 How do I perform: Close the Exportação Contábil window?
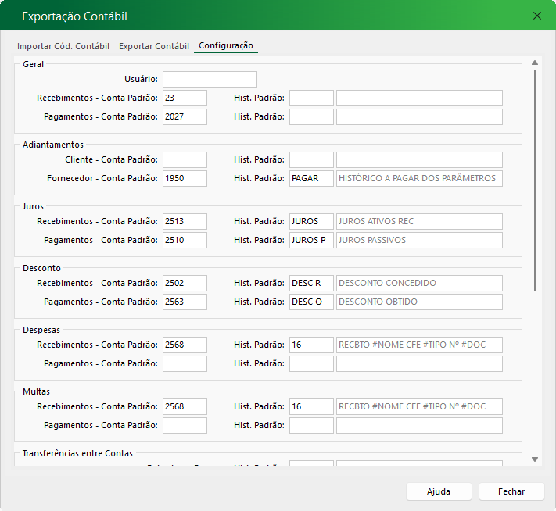(536, 16)
